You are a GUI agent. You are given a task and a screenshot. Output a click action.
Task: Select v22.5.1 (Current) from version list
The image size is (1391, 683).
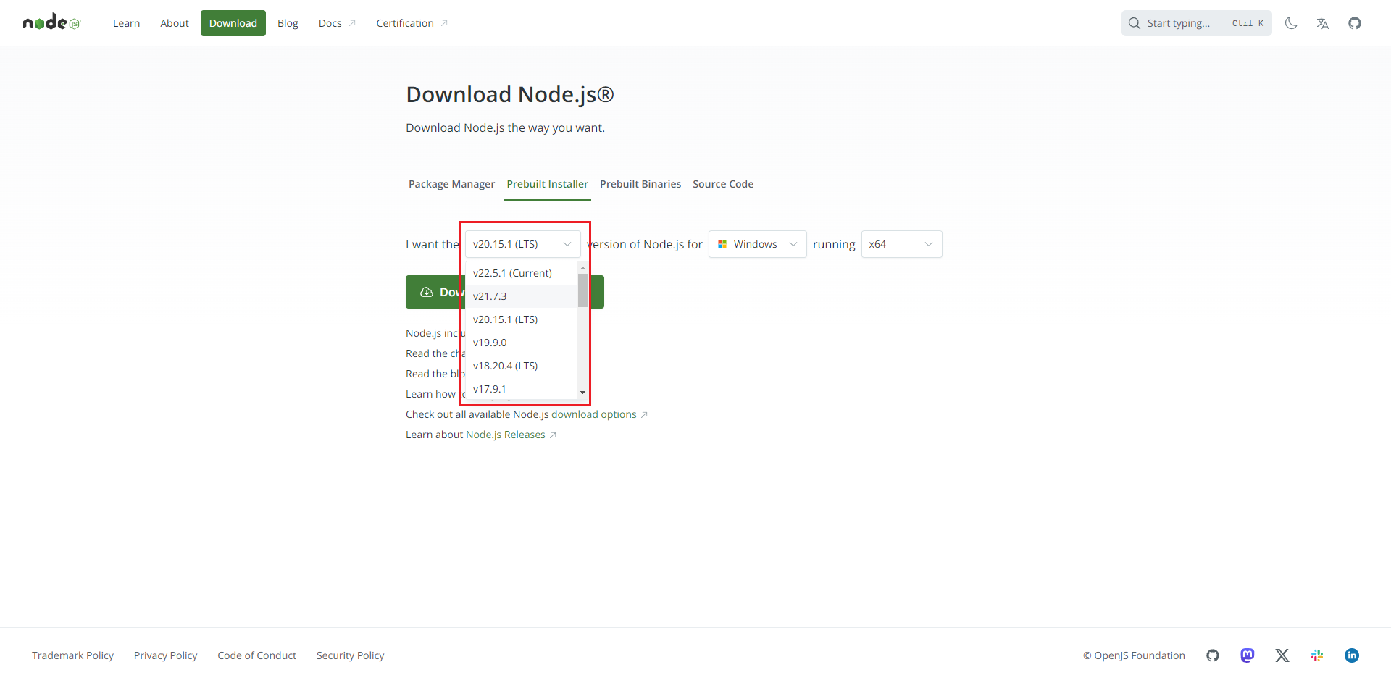(512, 273)
